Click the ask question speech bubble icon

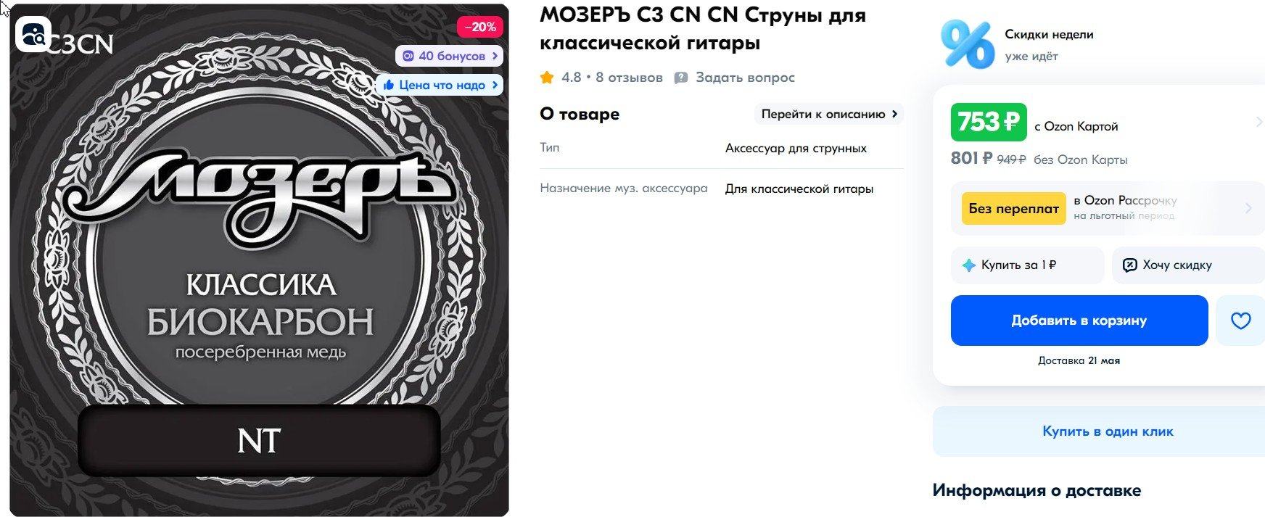[680, 78]
